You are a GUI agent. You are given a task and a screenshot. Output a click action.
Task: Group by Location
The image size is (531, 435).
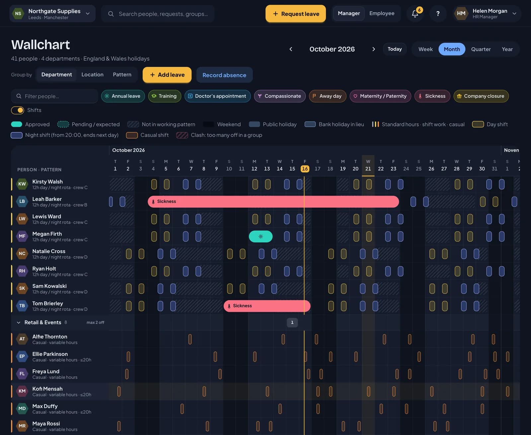click(x=92, y=75)
